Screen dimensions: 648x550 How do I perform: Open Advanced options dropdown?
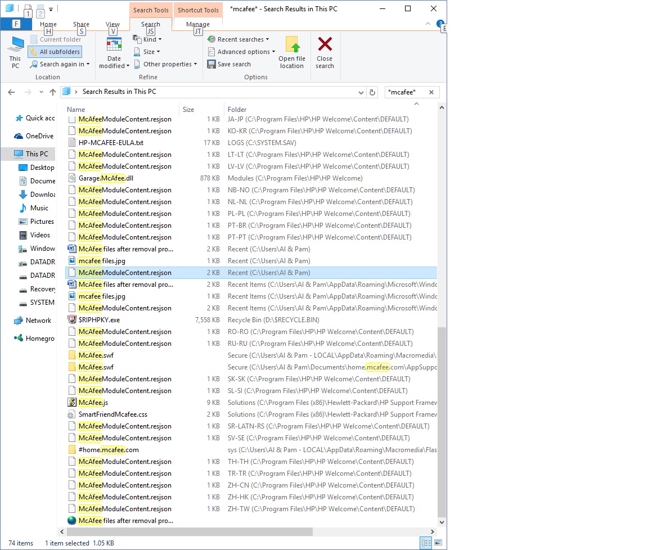point(241,52)
